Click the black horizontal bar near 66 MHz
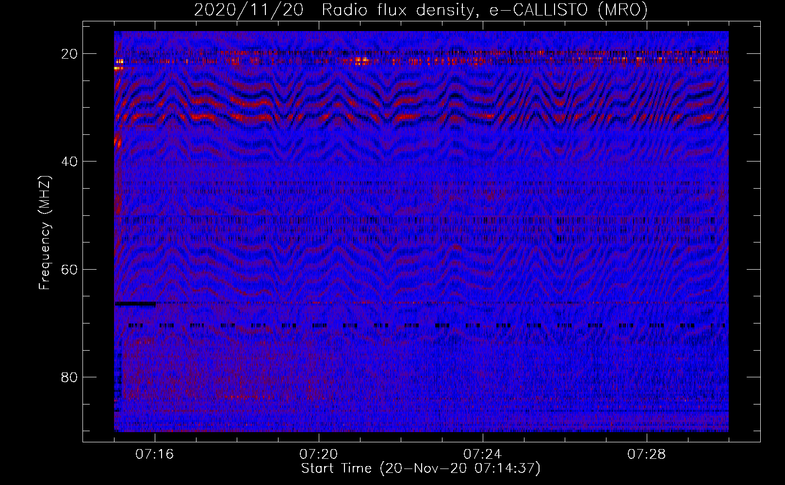The width and height of the screenshot is (785, 485). (x=135, y=304)
